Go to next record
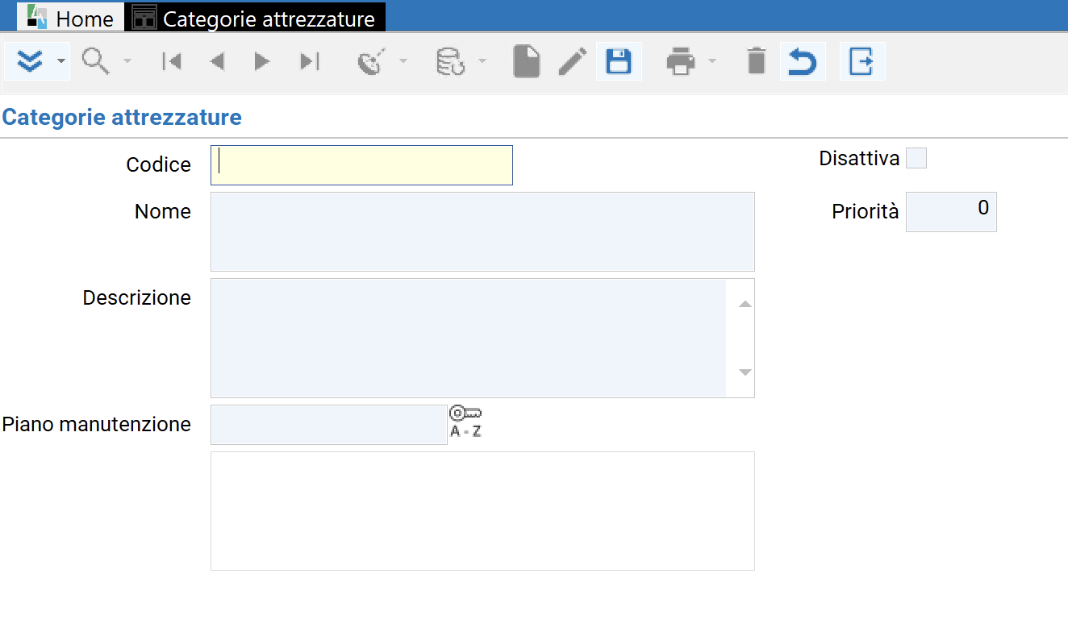The height and width of the screenshot is (640, 1068). pyautogui.click(x=262, y=61)
